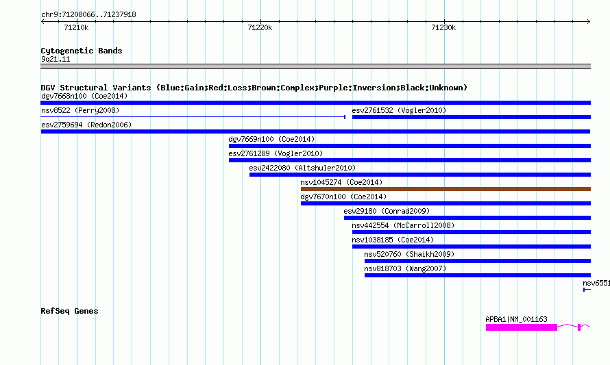Select the nsv8522 (Perry2008) thin variant line

(x=193, y=116)
